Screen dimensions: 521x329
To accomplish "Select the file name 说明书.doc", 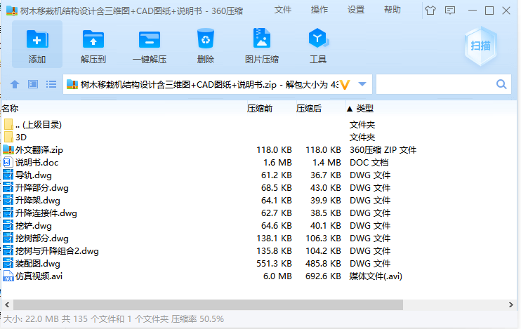I will pos(37,162).
